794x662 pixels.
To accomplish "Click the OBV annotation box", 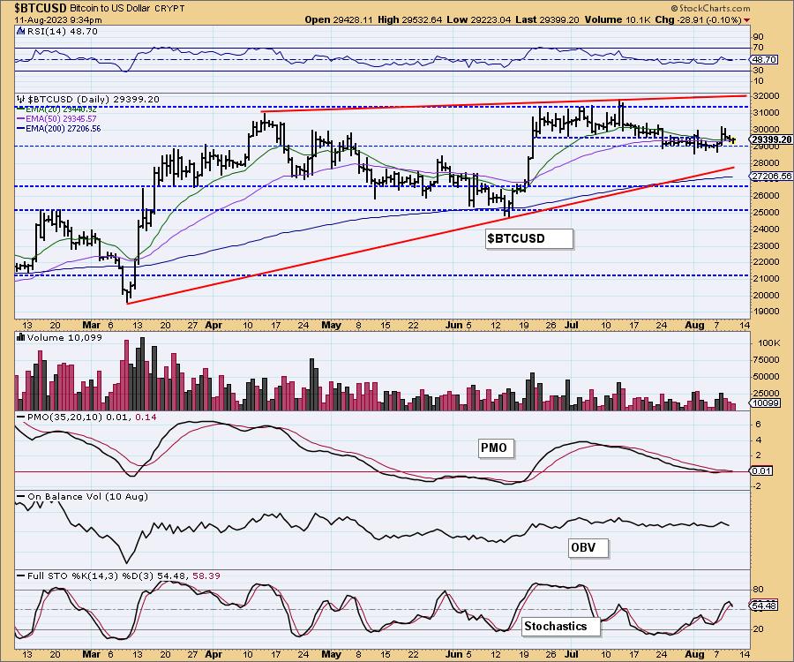I will pyautogui.click(x=588, y=547).
